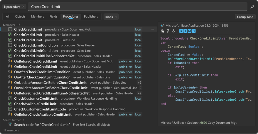This screenshot has height=134, width=258.
Task: Open Base Application 23.0.12034.13456 breadcrumb
Action: pyautogui.click(x=205, y=26)
